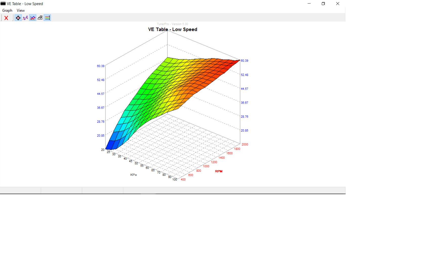Select the wireframe surface mesh icon
The width and height of the screenshot is (428, 272).
(x=40, y=18)
